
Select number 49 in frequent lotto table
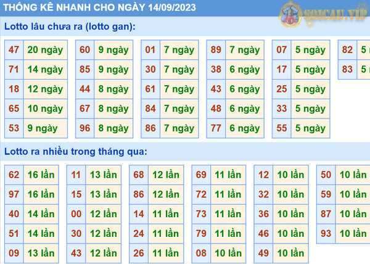263,253
